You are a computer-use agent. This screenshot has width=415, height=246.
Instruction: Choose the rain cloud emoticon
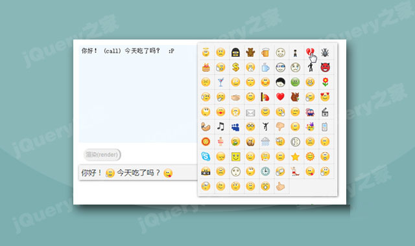[265, 142]
